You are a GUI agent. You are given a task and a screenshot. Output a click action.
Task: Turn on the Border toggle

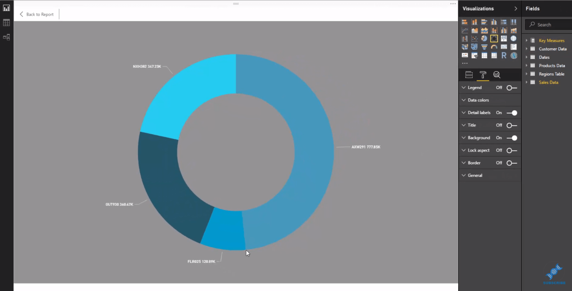511,163
